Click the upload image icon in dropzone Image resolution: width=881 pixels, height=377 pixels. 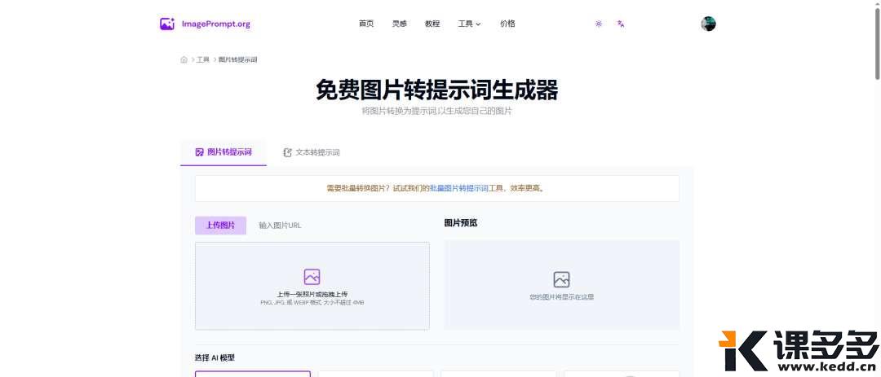pos(312,277)
